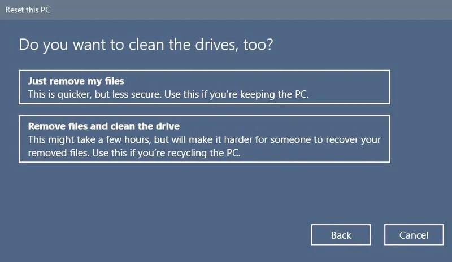Screen dimensions: 452x262
Task: Select 'Remove files and clean the drive'
Action: tap(205, 139)
